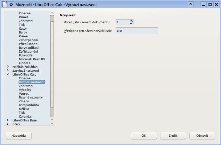The image size is (221, 145).
Task: Select Tisk under LibreOffice Calc
Action: [22, 112]
